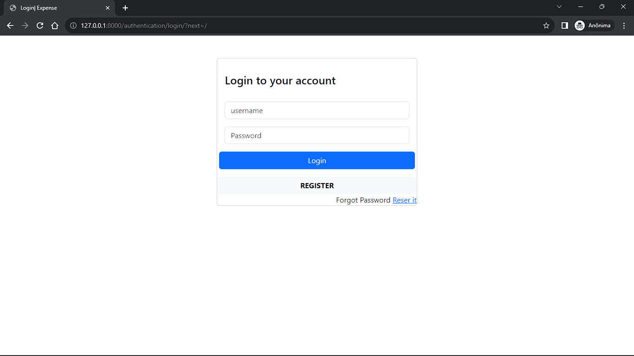Image resolution: width=634 pixels, height=356 pixels.
Task: Click the blue Login button
Action: 317,160
